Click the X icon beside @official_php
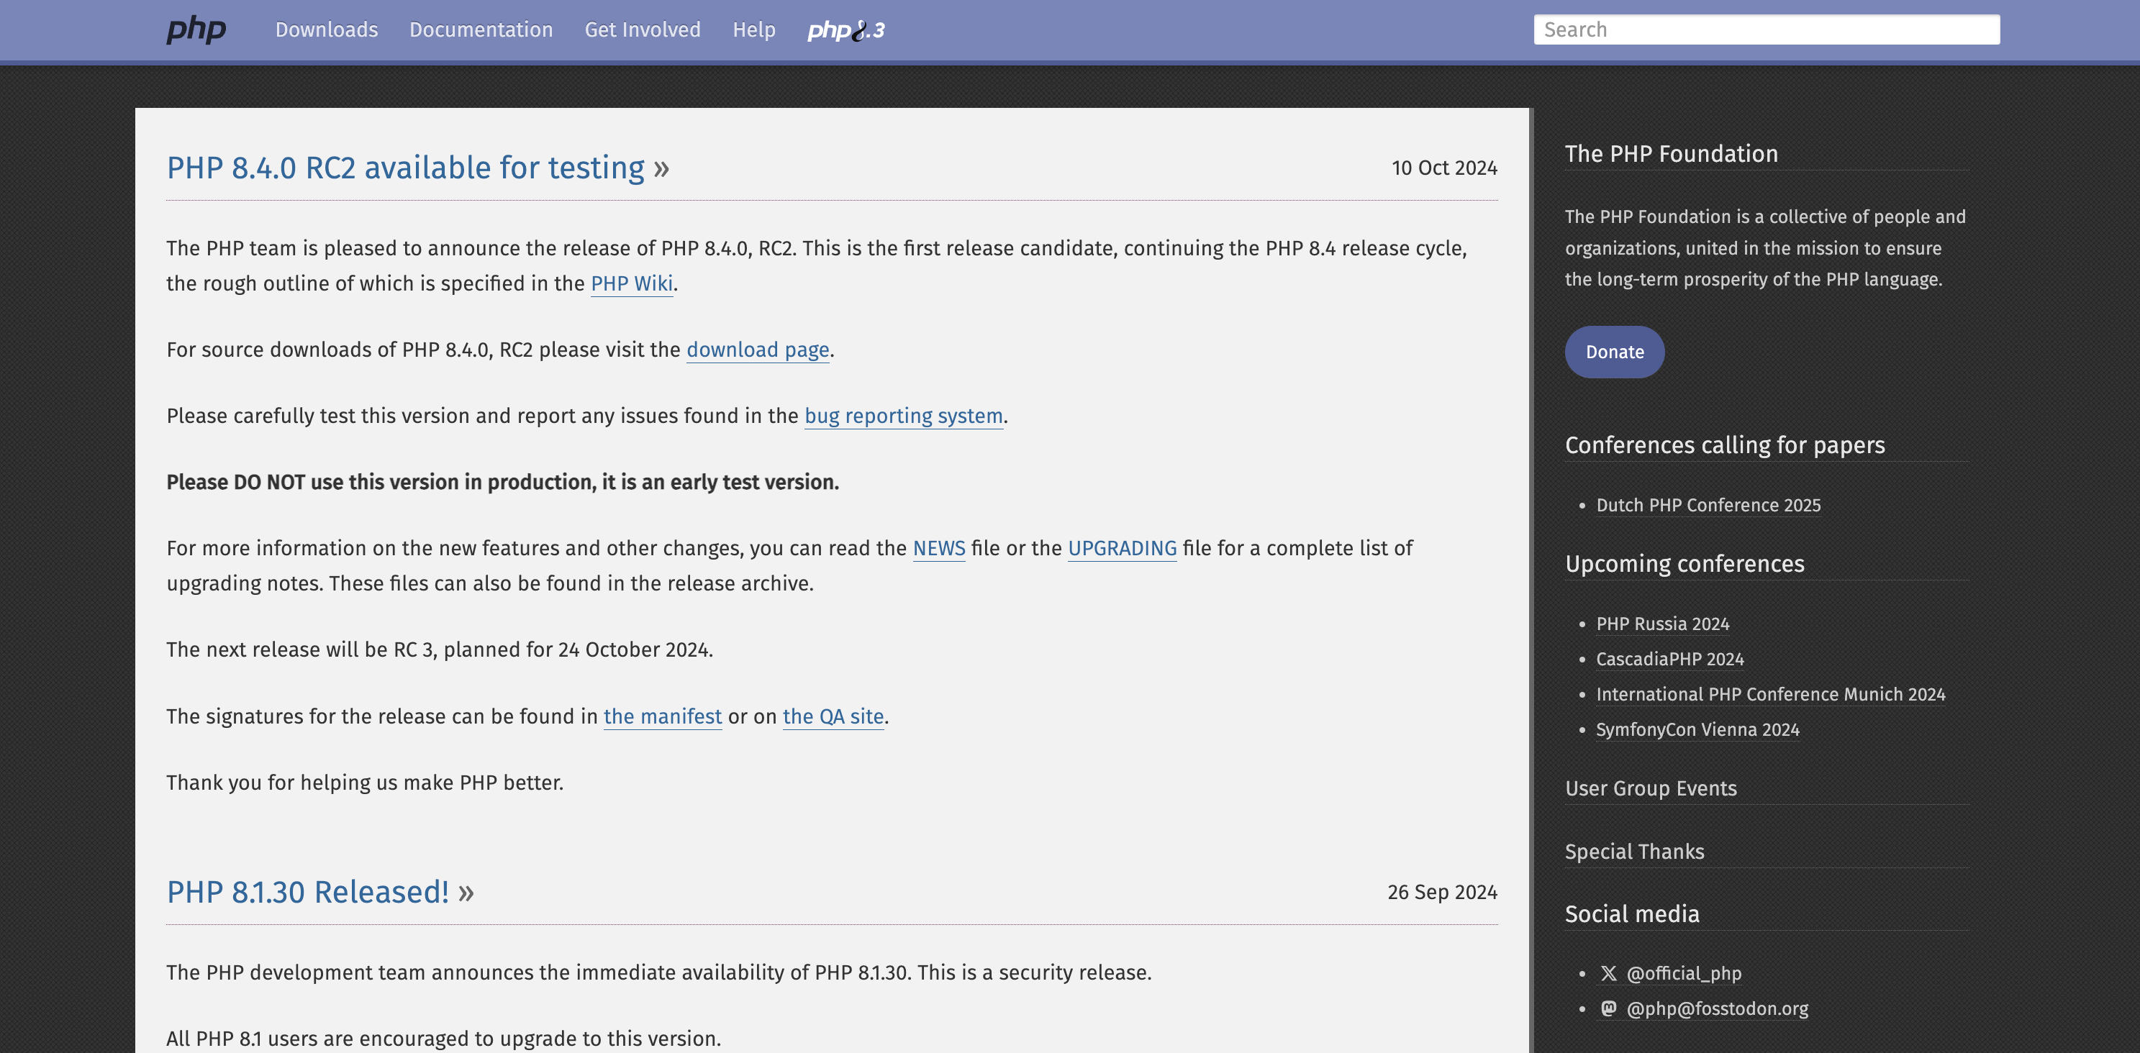The width and height of the screenshot is (2140, 1053). (x=1608, y=973)
